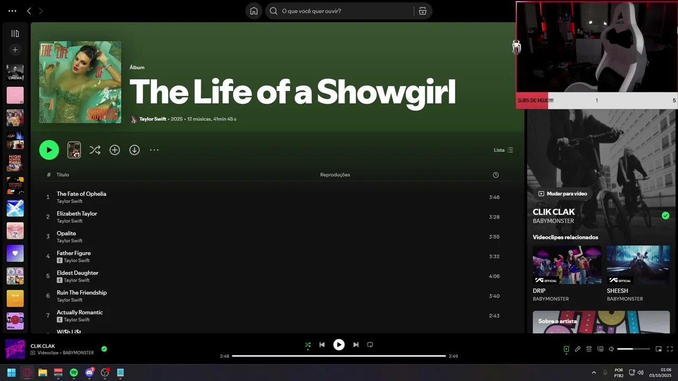Open the Sobre o artista card
Image resolution: width=678 pixels, height=381 pixels.
pos(601,322)
